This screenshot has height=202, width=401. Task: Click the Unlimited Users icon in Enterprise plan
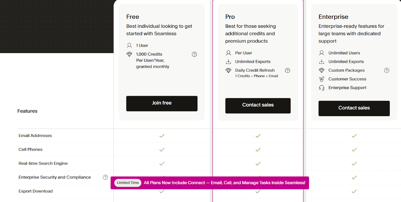click(322, 53)
